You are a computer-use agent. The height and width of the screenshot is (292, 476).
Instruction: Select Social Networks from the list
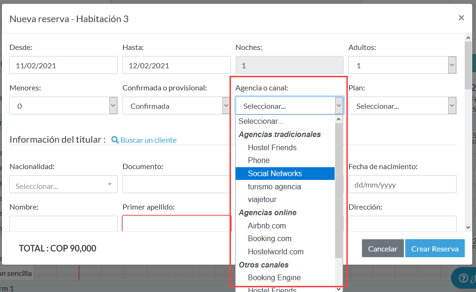point(285,173)
